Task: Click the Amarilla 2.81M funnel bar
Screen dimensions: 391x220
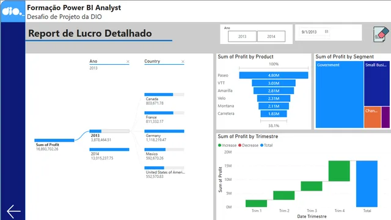Action: tap(274, 91)
